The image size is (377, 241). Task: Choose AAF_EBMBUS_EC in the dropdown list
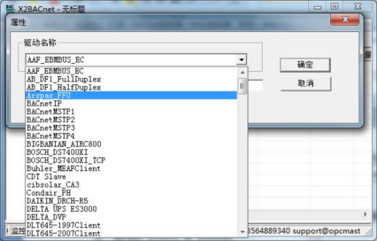pyautogui.click(x=131, y=71)
